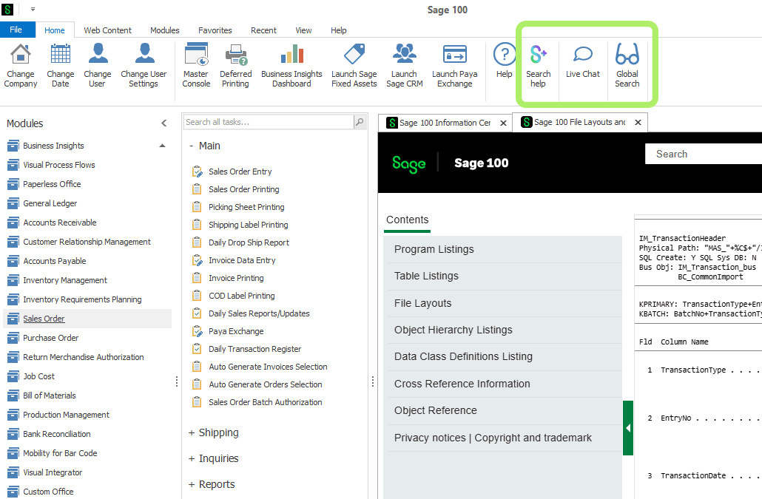
Task: Open the Change Date calendar icon
Action: (60, 53)
